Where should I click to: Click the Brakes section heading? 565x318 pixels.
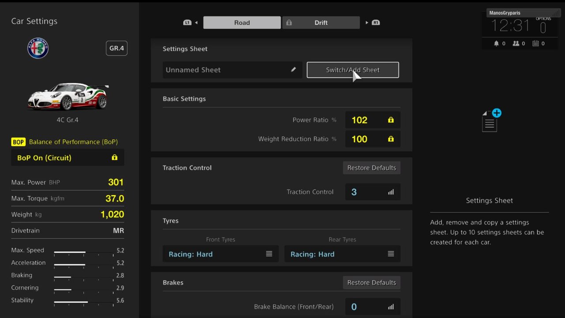point(173,283)
